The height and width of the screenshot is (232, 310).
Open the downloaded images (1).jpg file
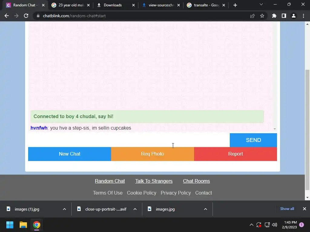27,209
